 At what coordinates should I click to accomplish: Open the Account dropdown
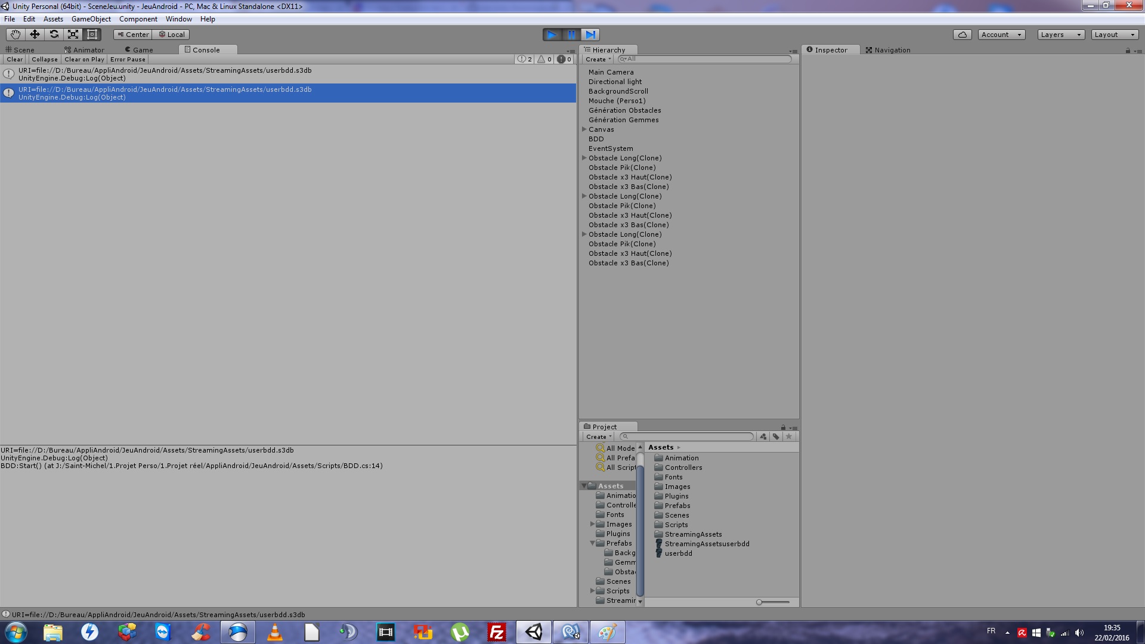click(x=1001, y=35)
